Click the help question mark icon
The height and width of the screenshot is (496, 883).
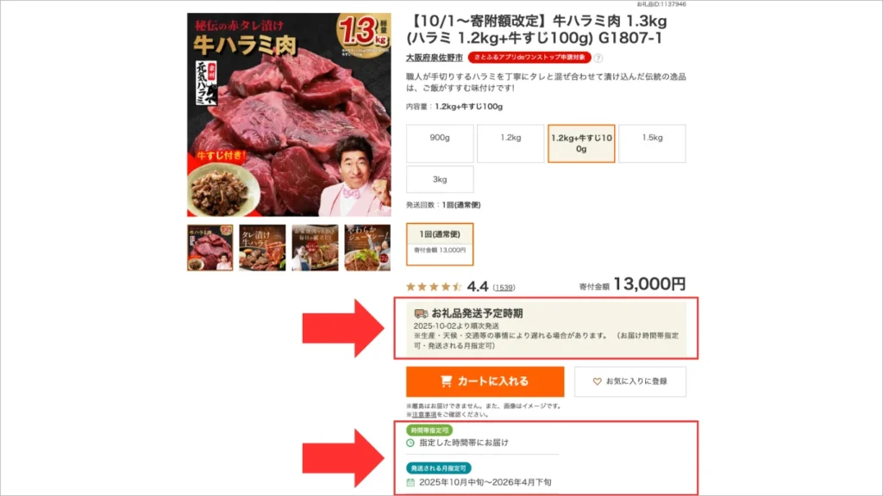[598, 58]
